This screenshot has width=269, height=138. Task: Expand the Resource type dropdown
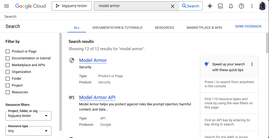28,131
